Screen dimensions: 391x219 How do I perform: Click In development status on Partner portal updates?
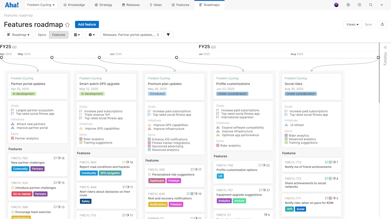23,94
